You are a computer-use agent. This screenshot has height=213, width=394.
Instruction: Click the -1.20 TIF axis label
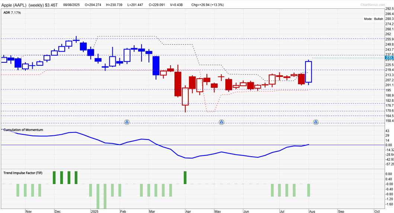[390, 199]
